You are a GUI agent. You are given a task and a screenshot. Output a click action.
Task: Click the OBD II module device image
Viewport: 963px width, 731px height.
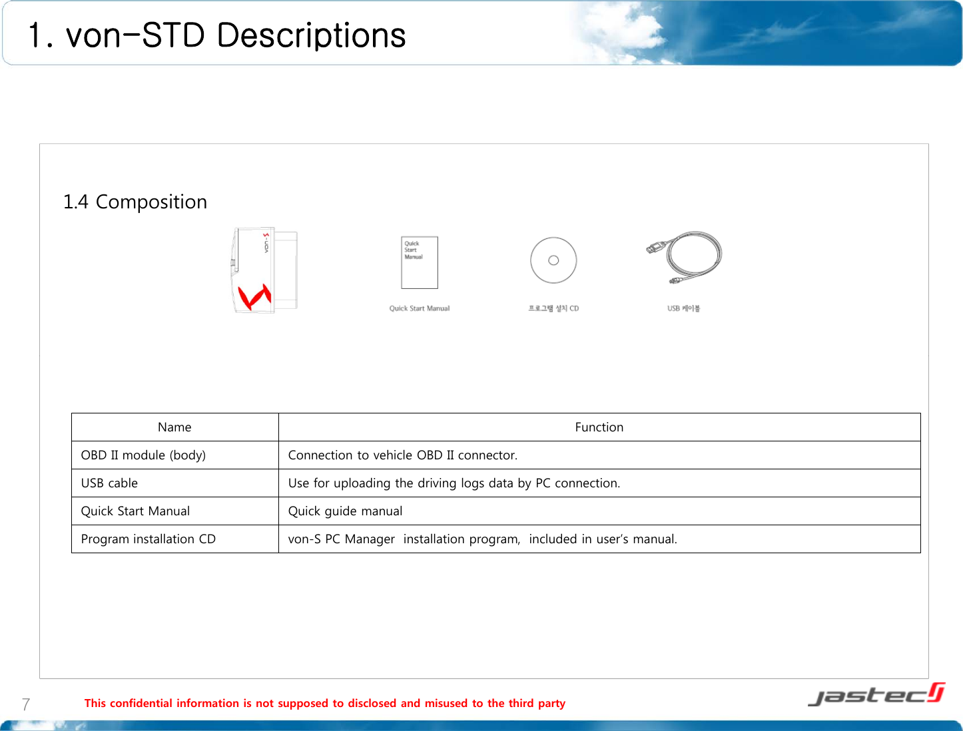pyautogui.click(x=264, y=270)
